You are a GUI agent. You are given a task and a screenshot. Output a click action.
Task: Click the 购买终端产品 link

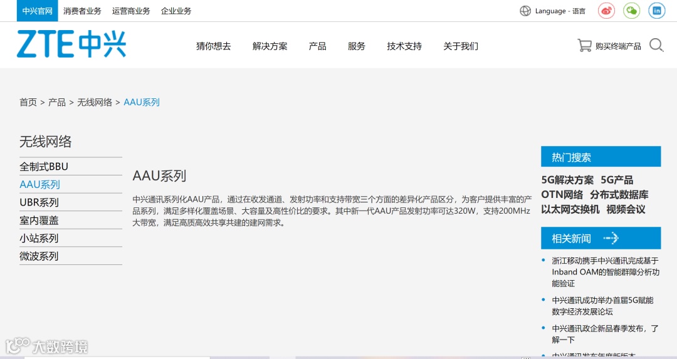pos(618,46)
